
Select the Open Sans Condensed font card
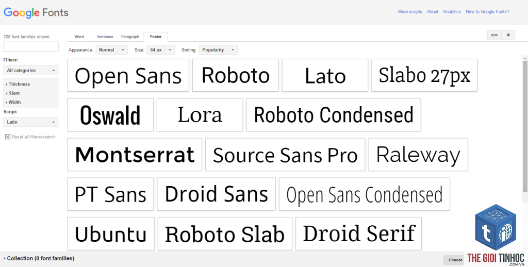[365, 194]
